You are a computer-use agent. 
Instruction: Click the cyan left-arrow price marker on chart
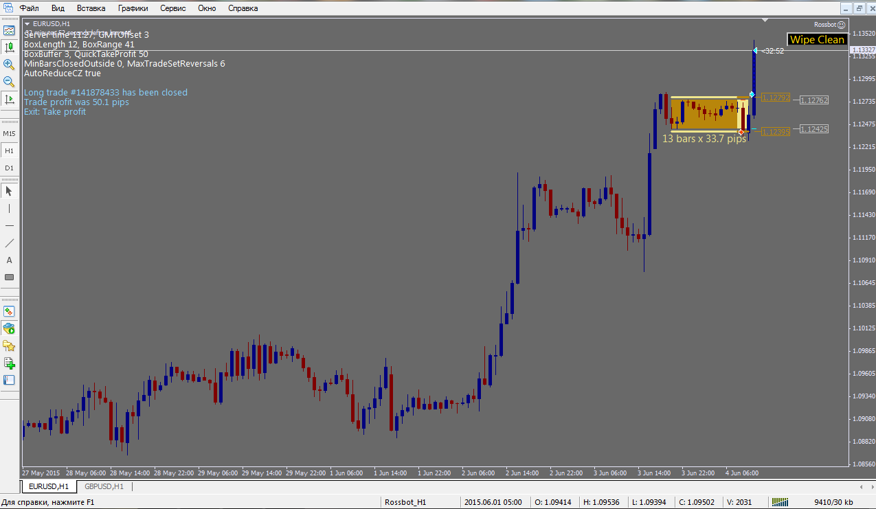(755, 51)
